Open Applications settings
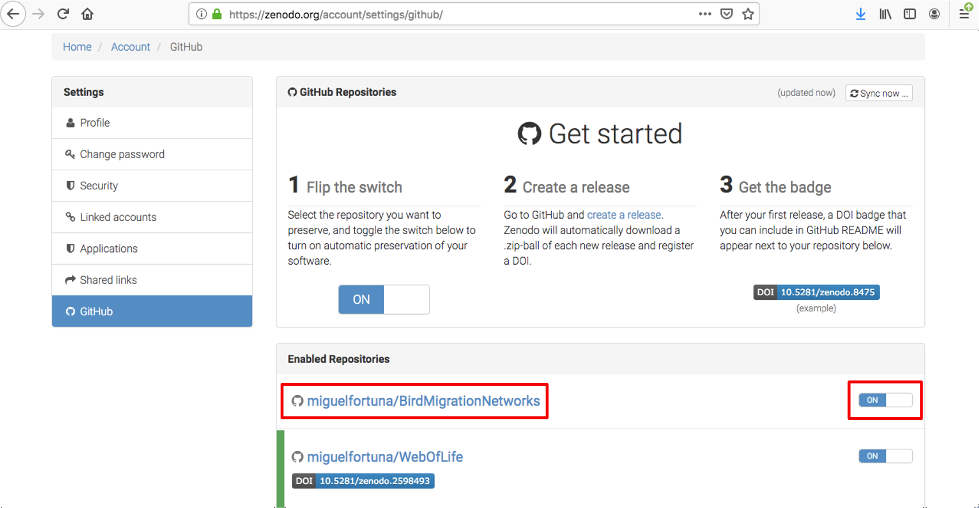 152,249
